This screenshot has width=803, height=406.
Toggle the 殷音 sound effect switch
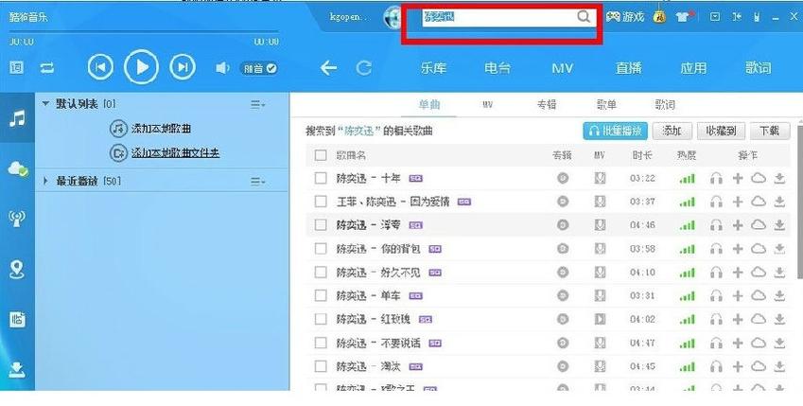coord(259,68)
